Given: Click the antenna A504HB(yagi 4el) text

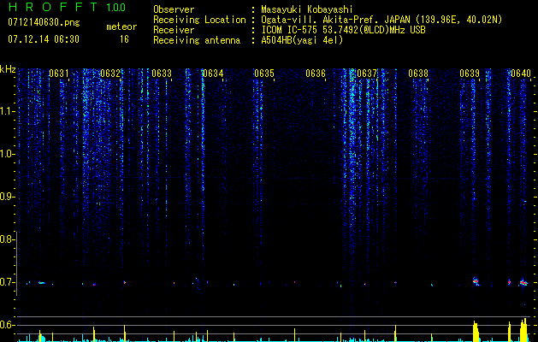Looking at the screenshot, I should tap(302, 40).
